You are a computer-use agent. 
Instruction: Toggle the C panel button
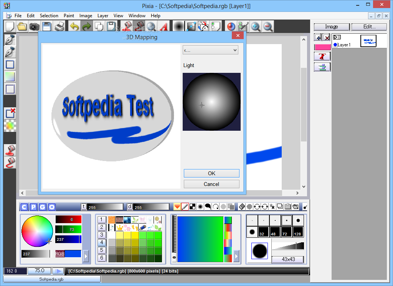click(24, 207)
